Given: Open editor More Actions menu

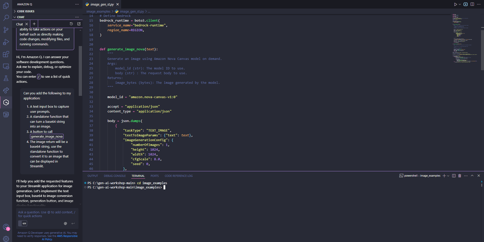Looking at the screenshot, I should [479, 4].
